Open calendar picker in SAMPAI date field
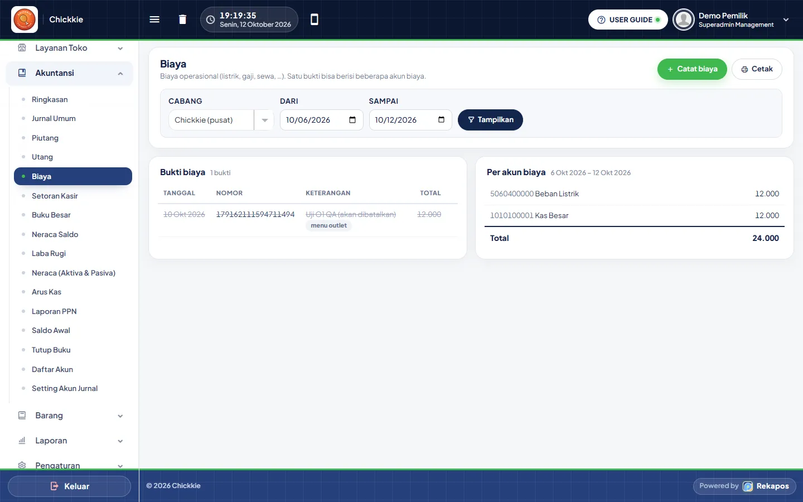803x502 pixels. point(442,120)
